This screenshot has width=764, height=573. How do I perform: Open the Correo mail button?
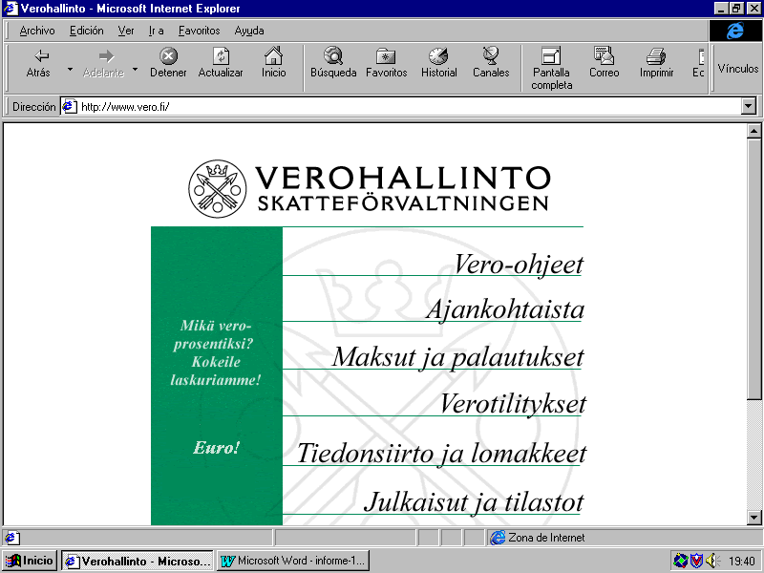(605, 64)
